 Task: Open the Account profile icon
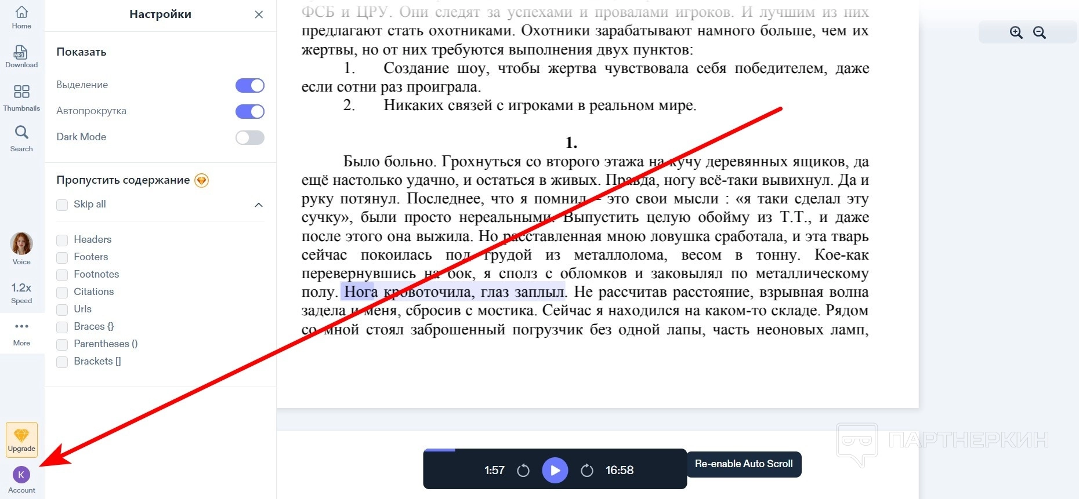click(x=21, y=480)
